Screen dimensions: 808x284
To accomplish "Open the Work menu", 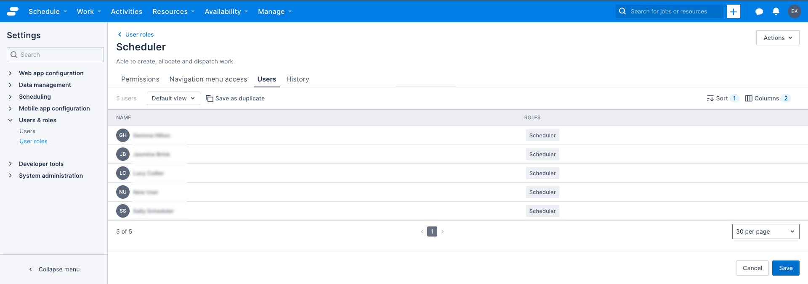I will 89,11.
